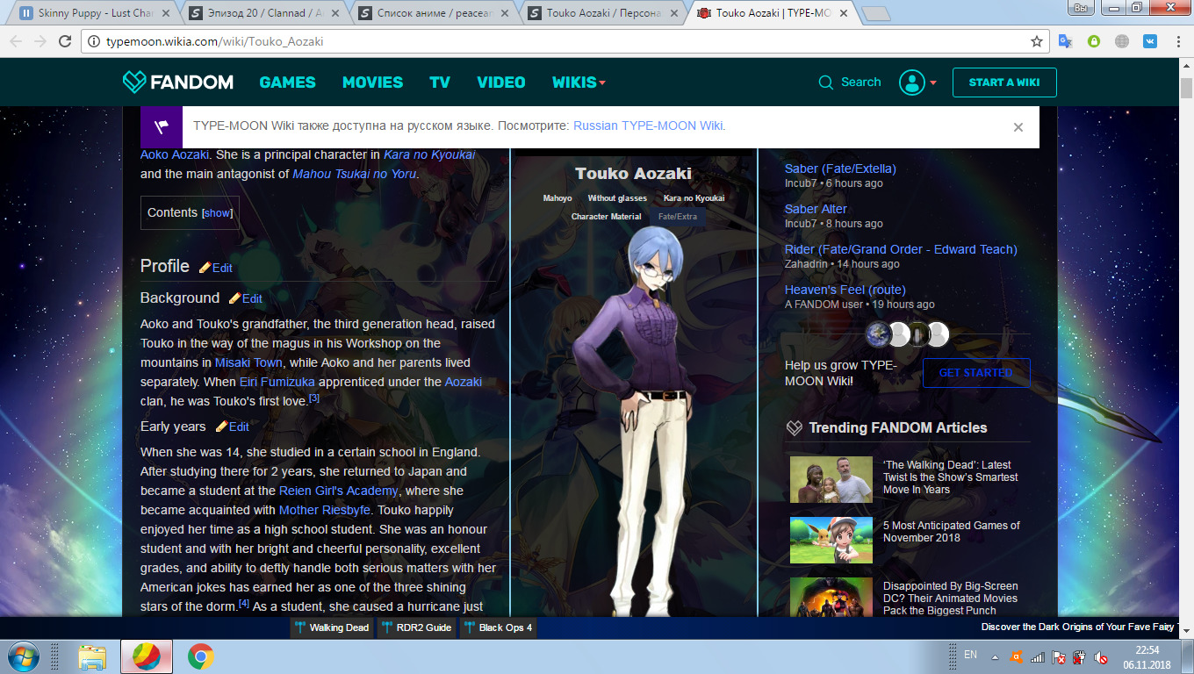Image resolution: width=1194 pixels, height=674 pixels.
Task: Click the START A WIKI button
Action: coord(1003,82)
